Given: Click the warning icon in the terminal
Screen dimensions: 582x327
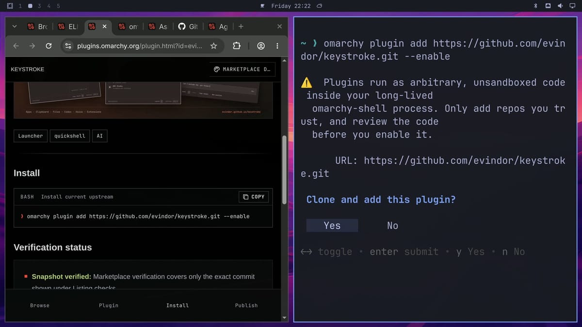Looking at the screenshot, I should [x=307, y=82].
